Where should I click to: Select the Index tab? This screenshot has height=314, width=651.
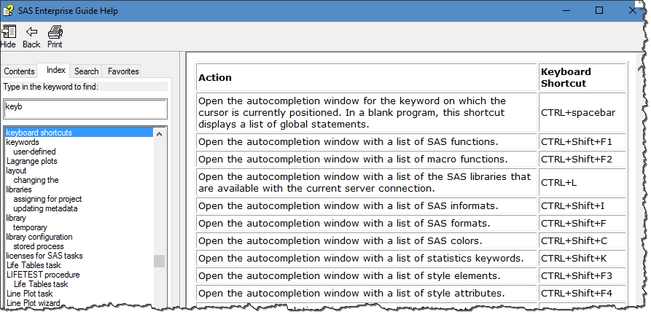pyautogui.click(x=55, y=71)
